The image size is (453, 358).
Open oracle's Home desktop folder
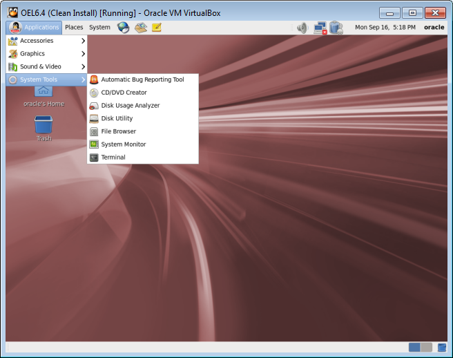(x=44, y=97)
